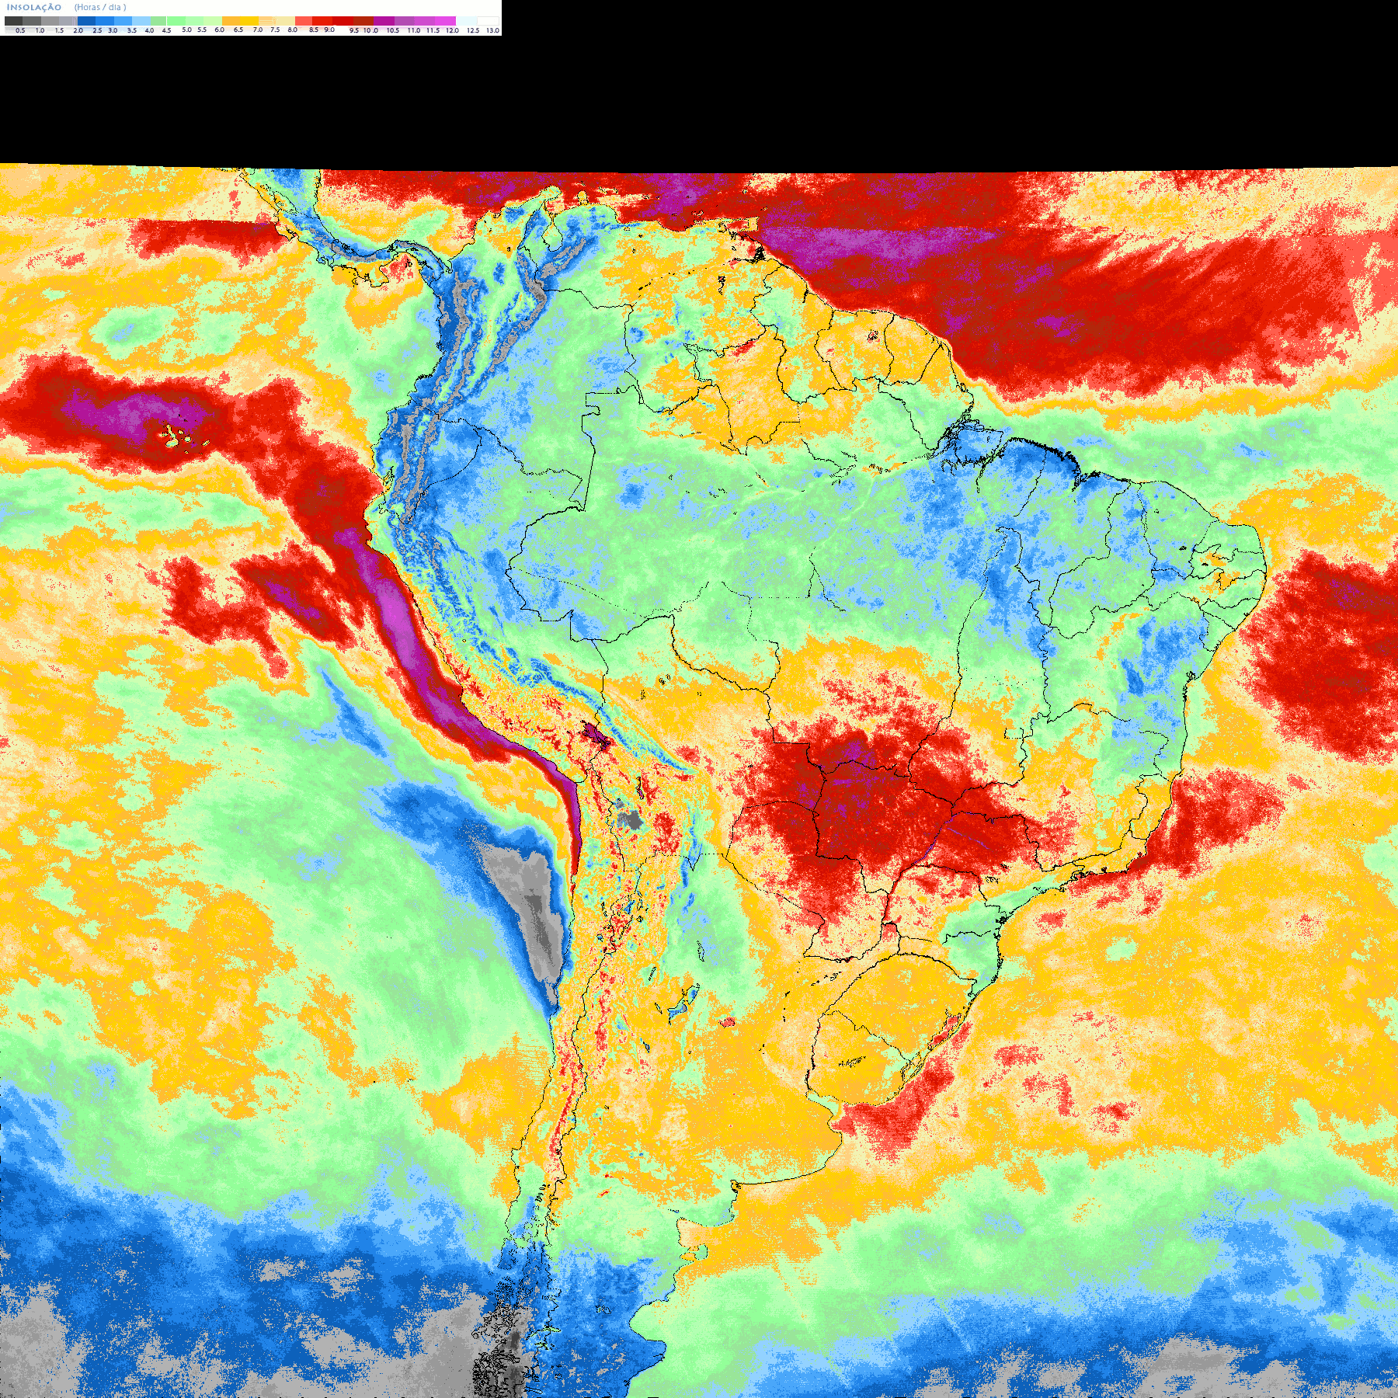Select the pale blue swatch between 12.0 and 12.5

pyautogui.click(x=466, y=21)
